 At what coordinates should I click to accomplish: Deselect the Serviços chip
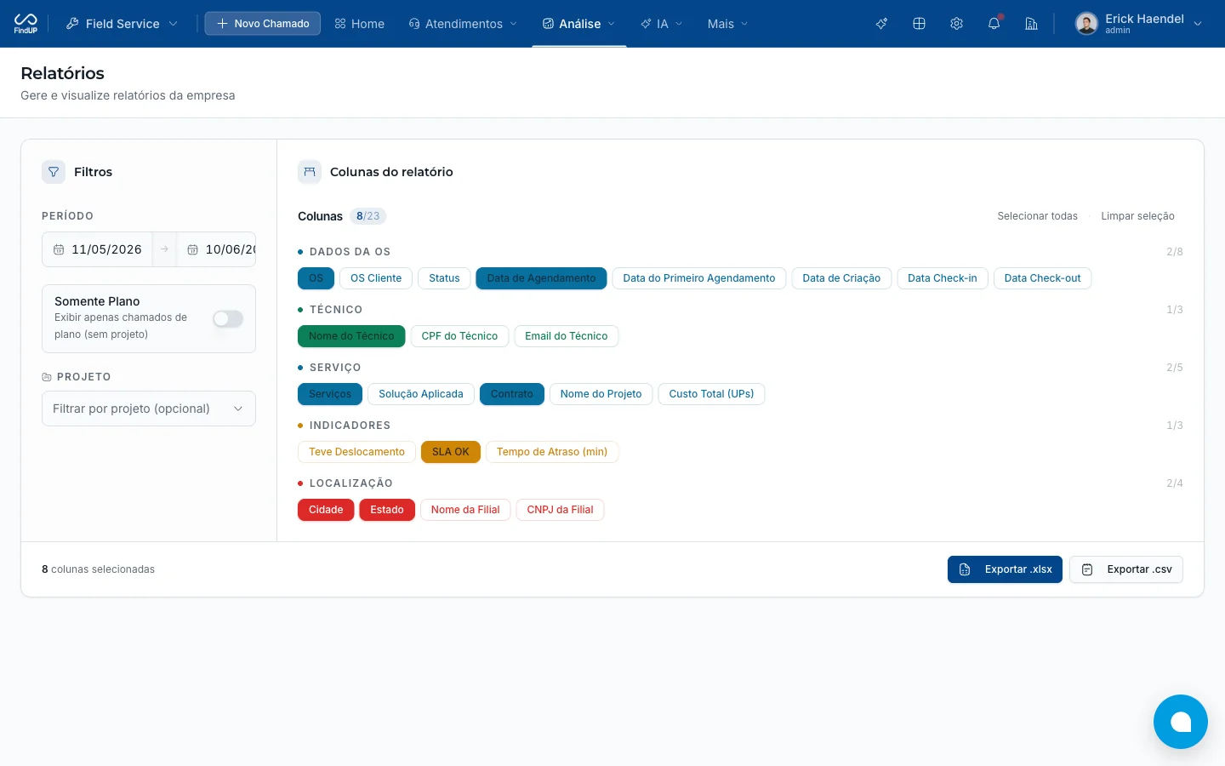pos(330,394)
